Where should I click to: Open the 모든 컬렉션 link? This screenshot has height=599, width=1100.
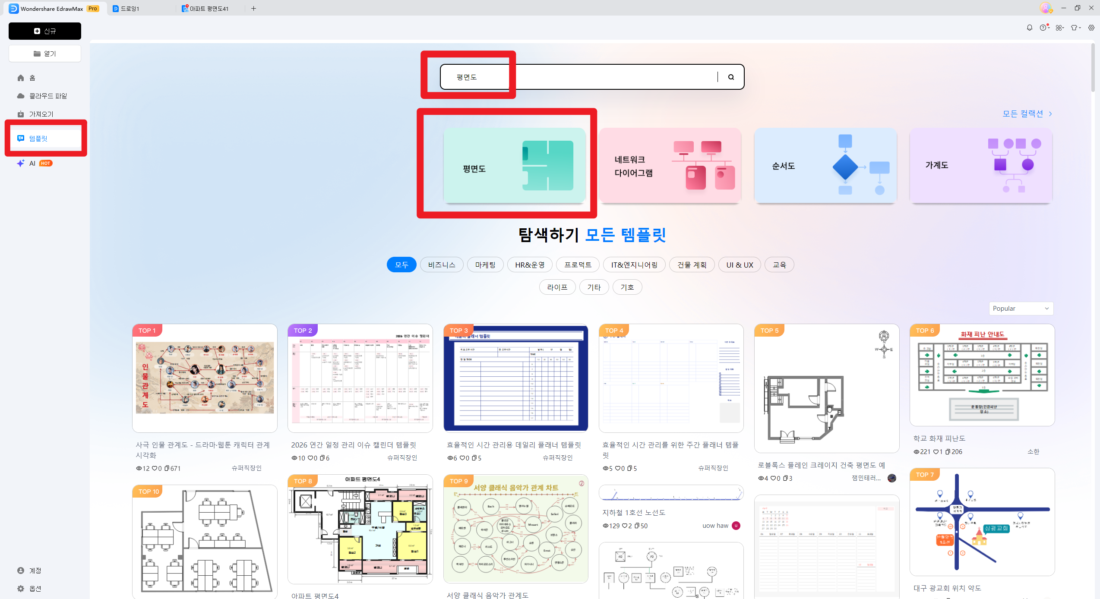(1022, 113)
